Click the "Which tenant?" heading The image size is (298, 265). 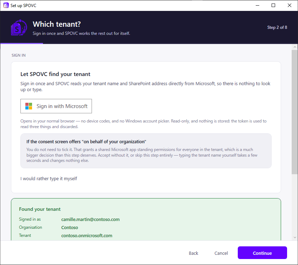tap(57, 24)
